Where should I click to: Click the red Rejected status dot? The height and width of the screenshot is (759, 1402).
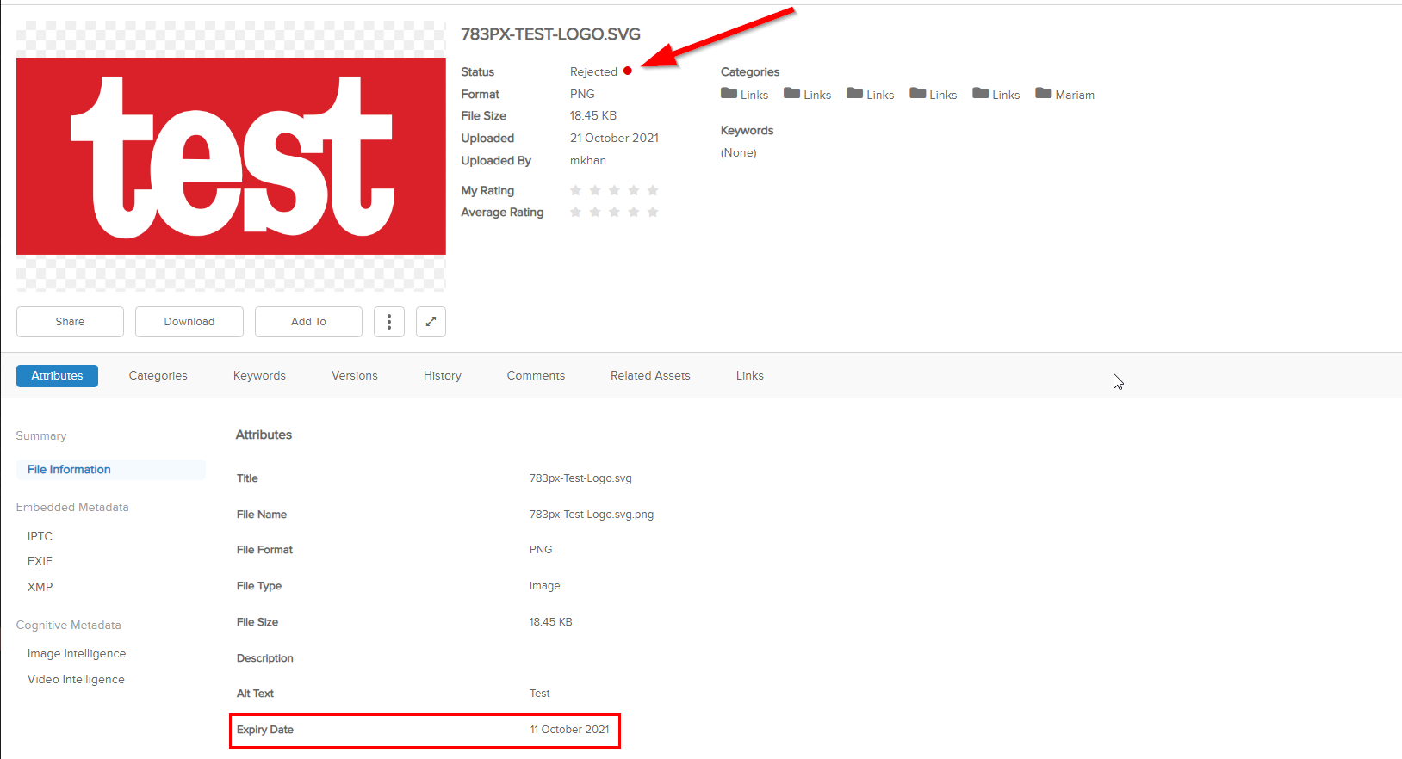coord(628,71)
